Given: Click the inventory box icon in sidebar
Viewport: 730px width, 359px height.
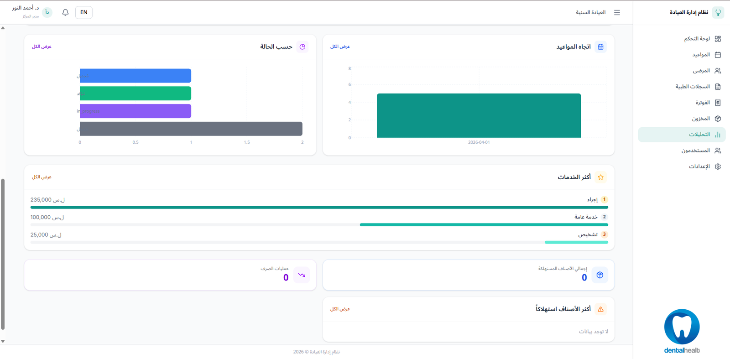Looking at the screenshot, I should click(x=718, y=119).
